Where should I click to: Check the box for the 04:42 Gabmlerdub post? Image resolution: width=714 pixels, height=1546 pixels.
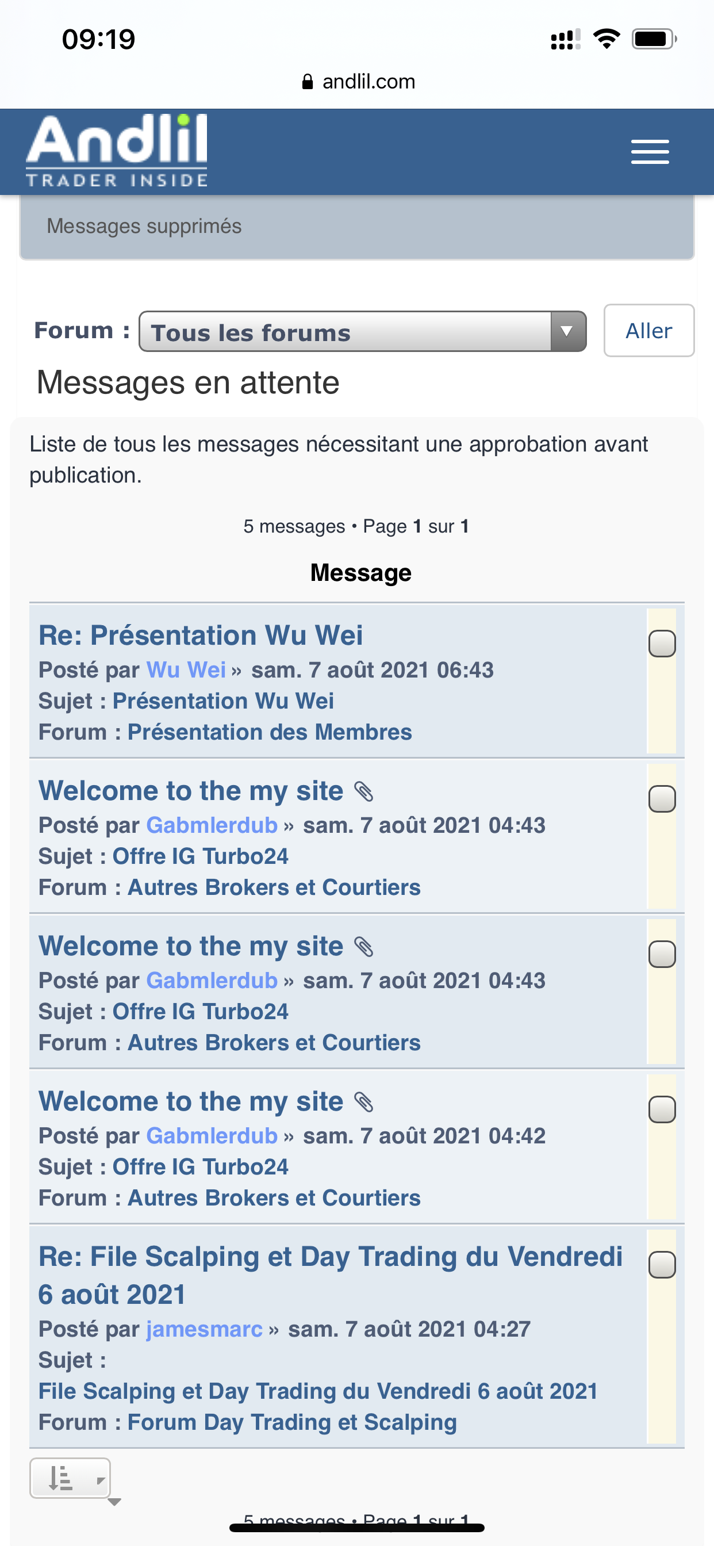662,1109
